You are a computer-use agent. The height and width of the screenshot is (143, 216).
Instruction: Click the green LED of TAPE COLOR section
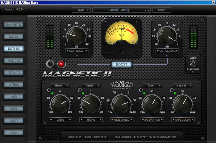tap(175, 93)
